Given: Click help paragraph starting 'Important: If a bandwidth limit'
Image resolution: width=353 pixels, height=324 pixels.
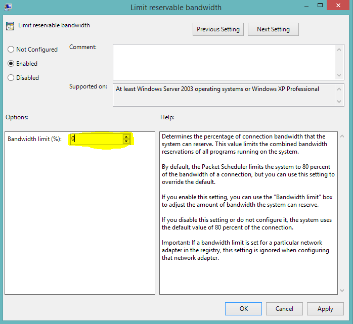Looking at the screenshot, I should (245, 250).
